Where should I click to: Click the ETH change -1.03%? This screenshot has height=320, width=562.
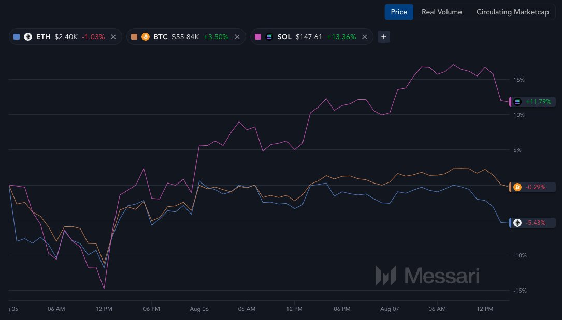tap(93, 37)
